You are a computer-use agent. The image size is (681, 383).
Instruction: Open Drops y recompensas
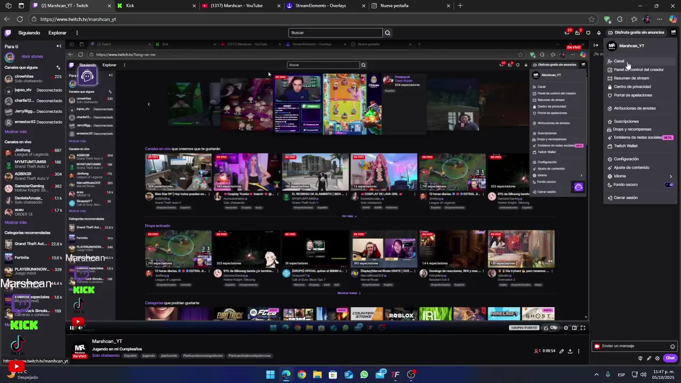pos(640,129)
